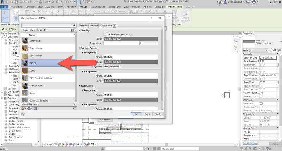Screen dimensions: 282x151
Task: Expand the Material Libraries panel
Action: click(74, 104)
